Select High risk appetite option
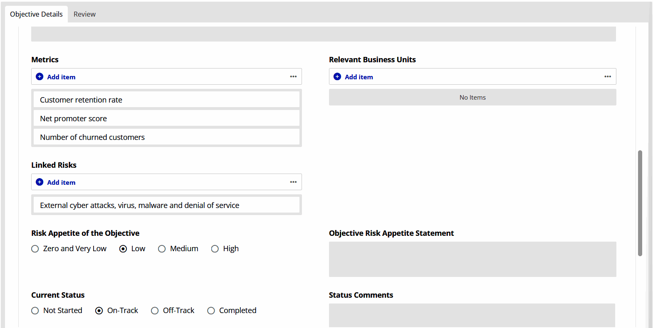This screenshot has width=653, height=328. point(215,249)
